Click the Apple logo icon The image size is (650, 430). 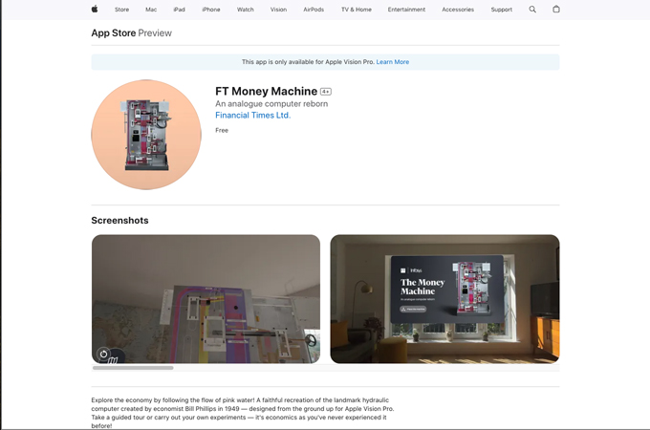(x=95, y=10)
